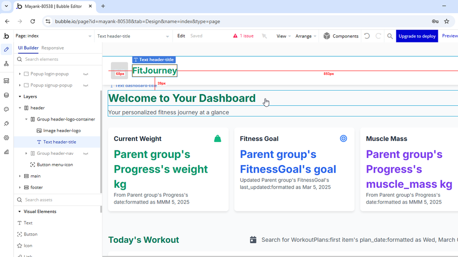Image resolution: width=458 pixels, height=257 pixels.
Task: Click the Bubble logo icon in the sidebar
Action: point(6,36)
